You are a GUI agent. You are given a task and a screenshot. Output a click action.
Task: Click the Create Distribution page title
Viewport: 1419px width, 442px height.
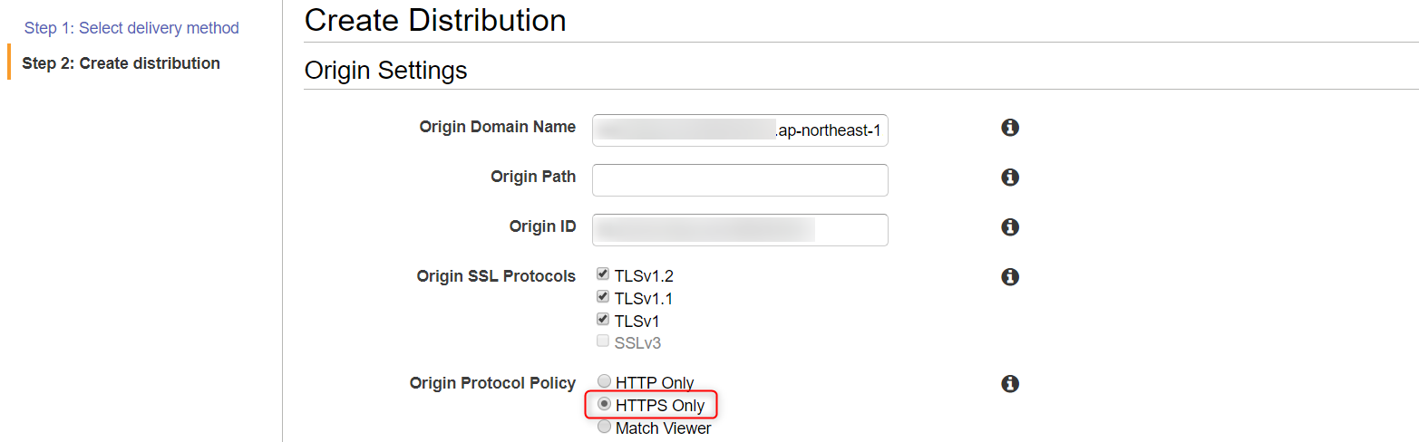coord(435,20)
